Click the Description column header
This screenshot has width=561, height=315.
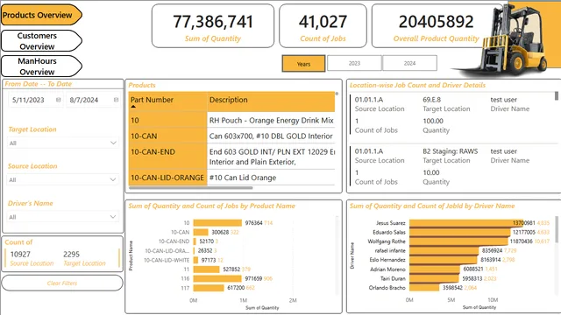pyautogui.click(x=271, y=101)
